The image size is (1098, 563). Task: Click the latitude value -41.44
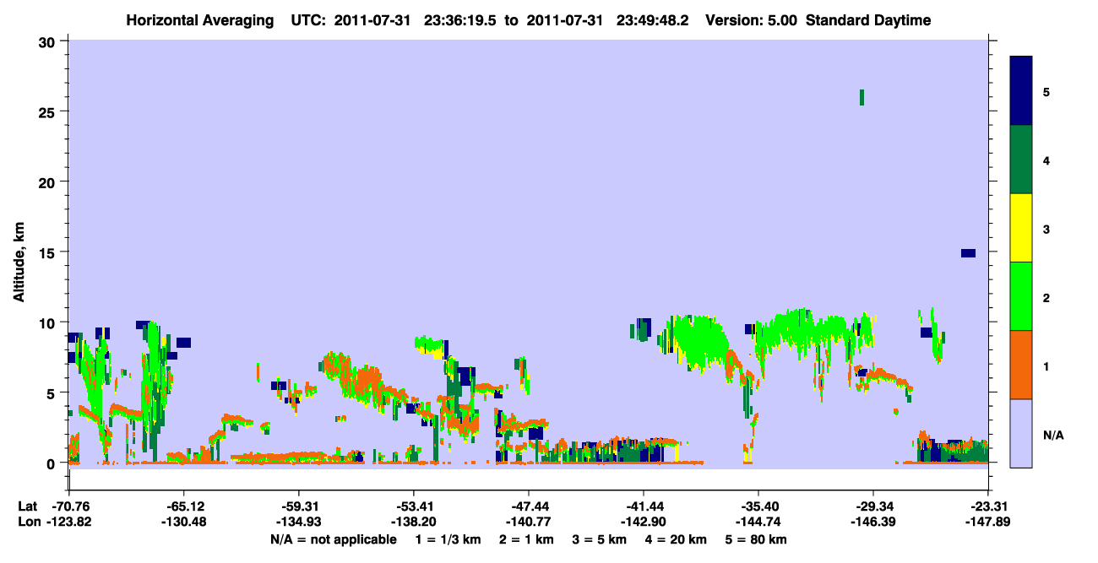(x=643, y=506)
